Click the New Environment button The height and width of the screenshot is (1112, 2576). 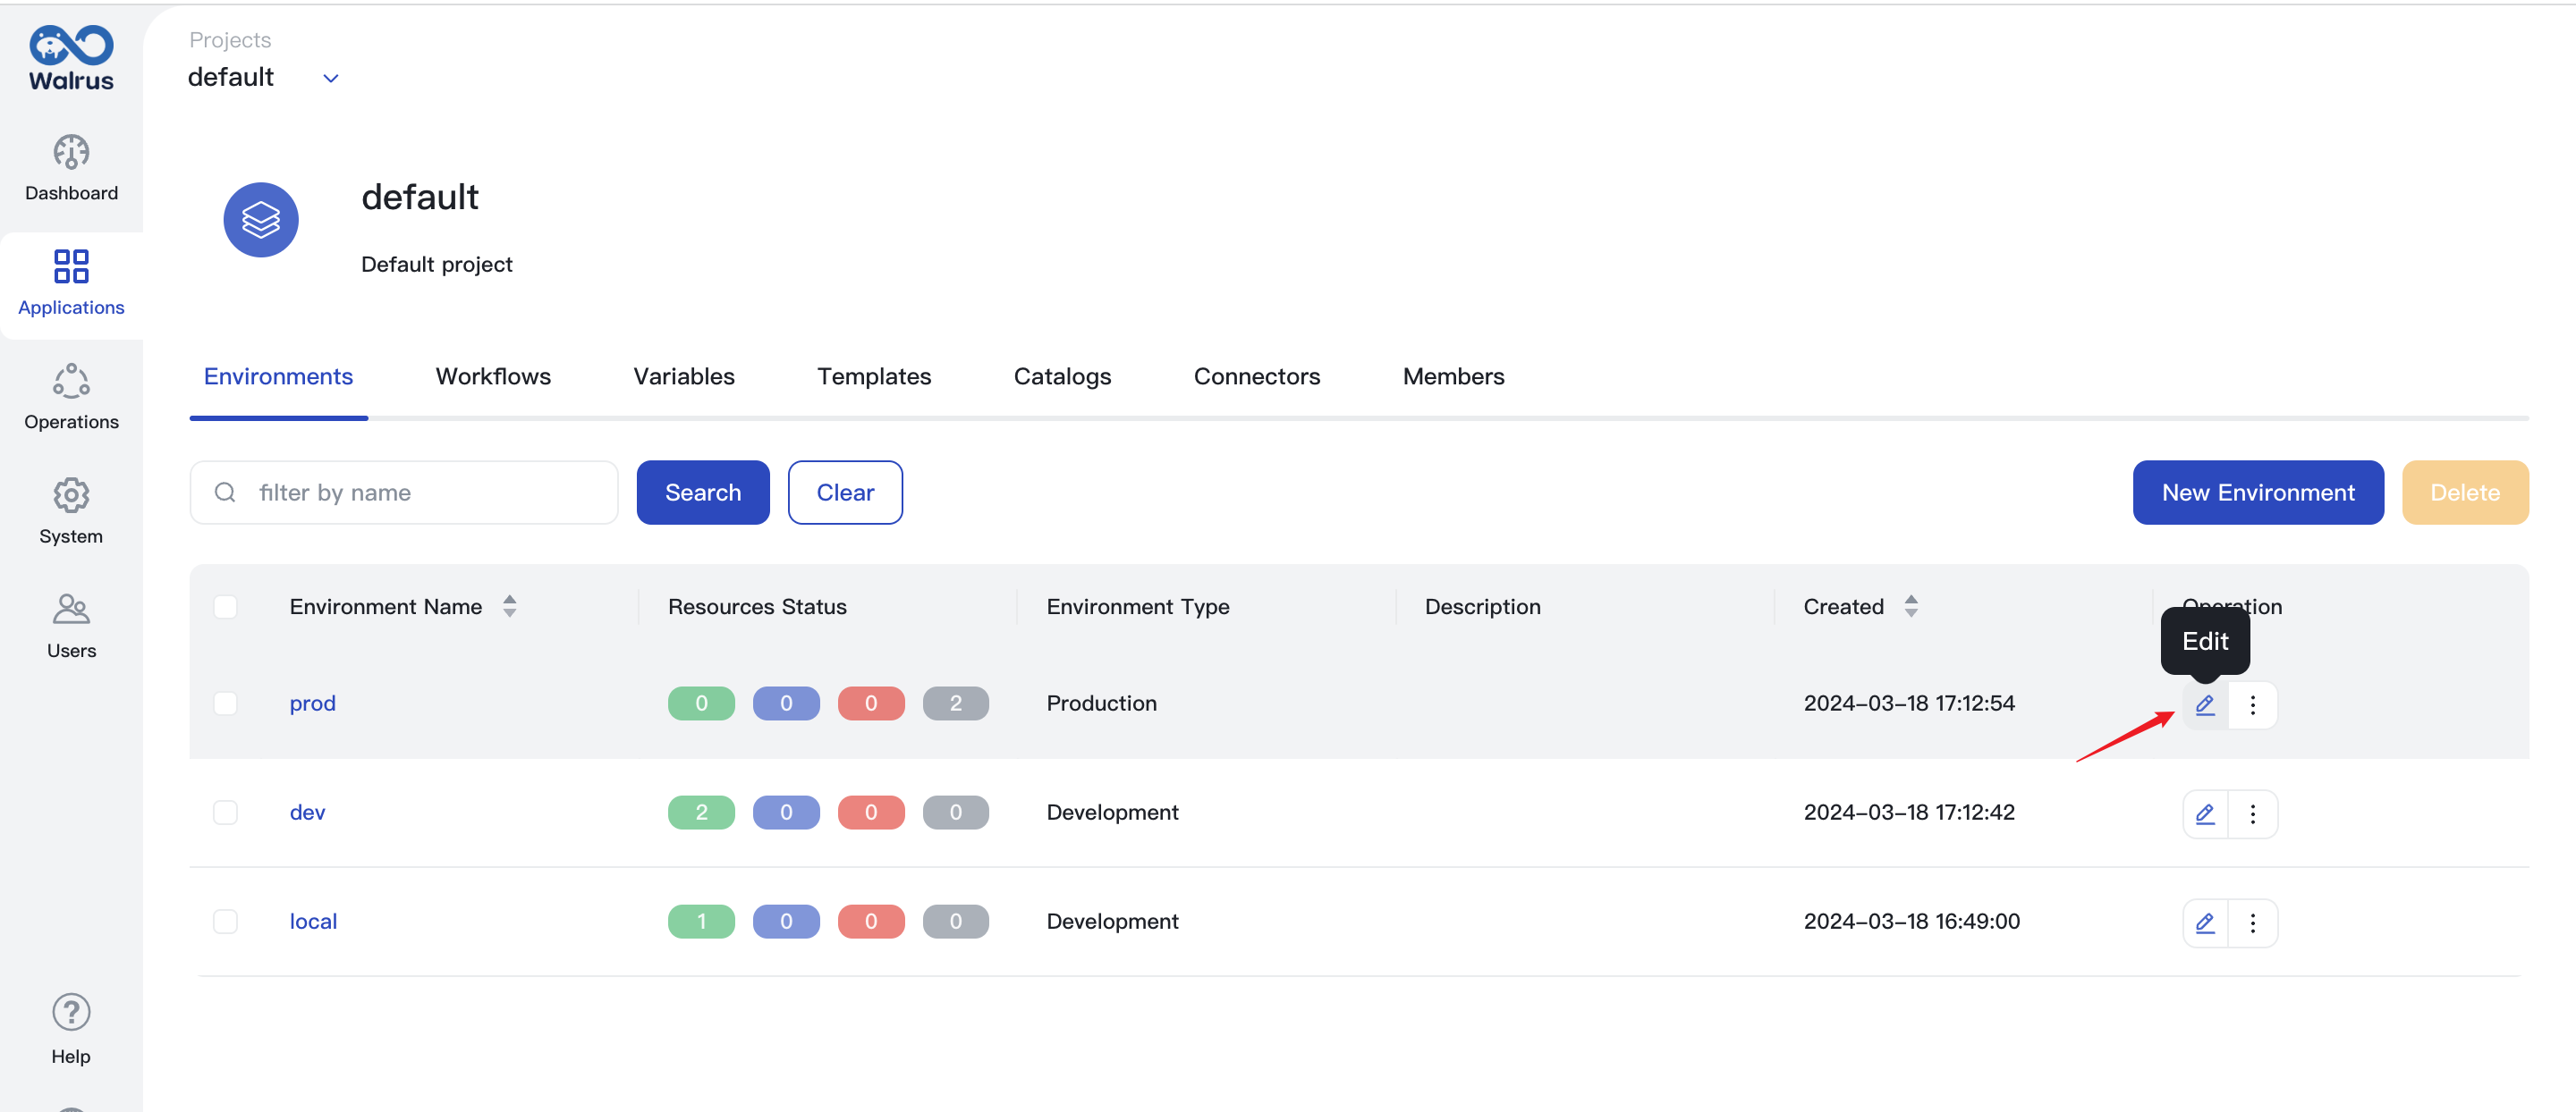pos(2259,490)
